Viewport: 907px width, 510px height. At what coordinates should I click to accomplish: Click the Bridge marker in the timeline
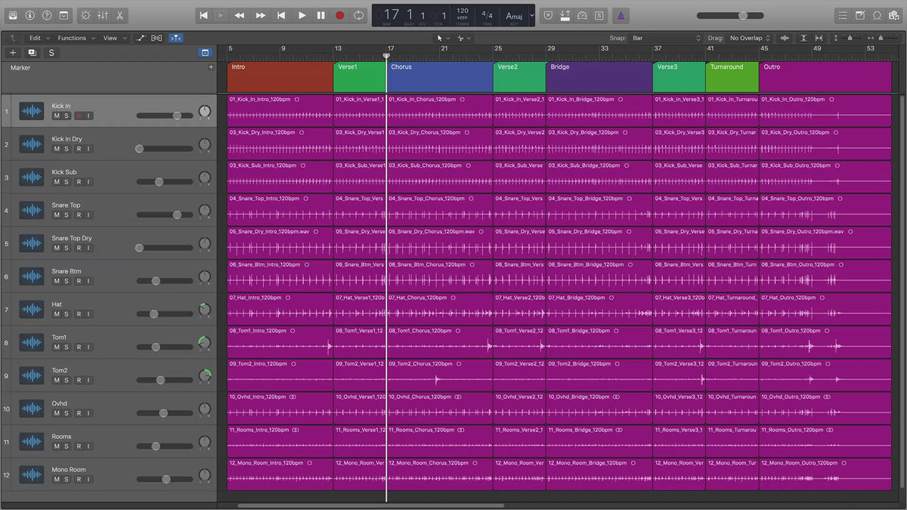(599, 76)
